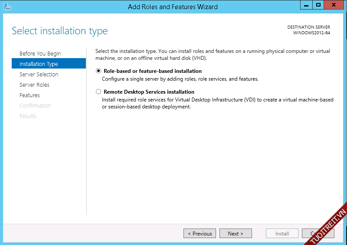Select Role-based or feature-based installation radio
This screenshot has width=347, height=245.
98,71
